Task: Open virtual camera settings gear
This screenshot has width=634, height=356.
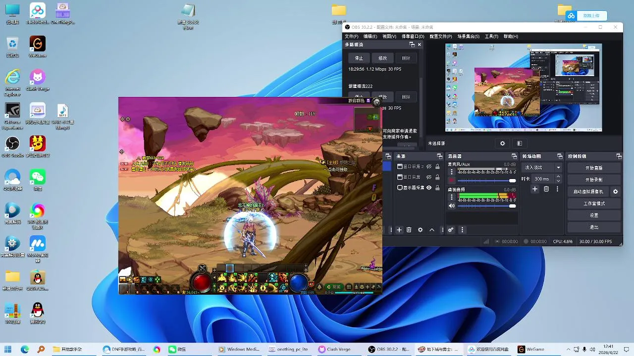Action: [x=616, y=191]
